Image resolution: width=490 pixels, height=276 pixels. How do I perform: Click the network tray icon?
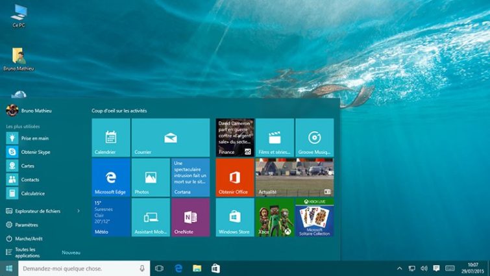pos(412,268)
